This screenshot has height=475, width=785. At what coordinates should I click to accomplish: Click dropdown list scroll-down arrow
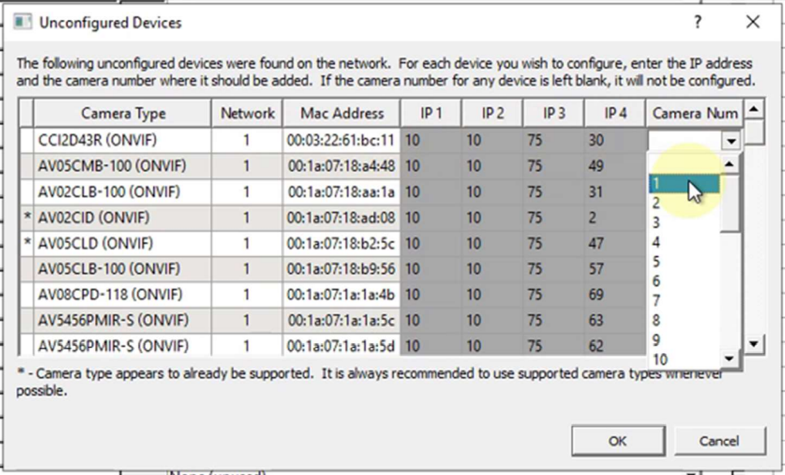(x=729, y=359)
